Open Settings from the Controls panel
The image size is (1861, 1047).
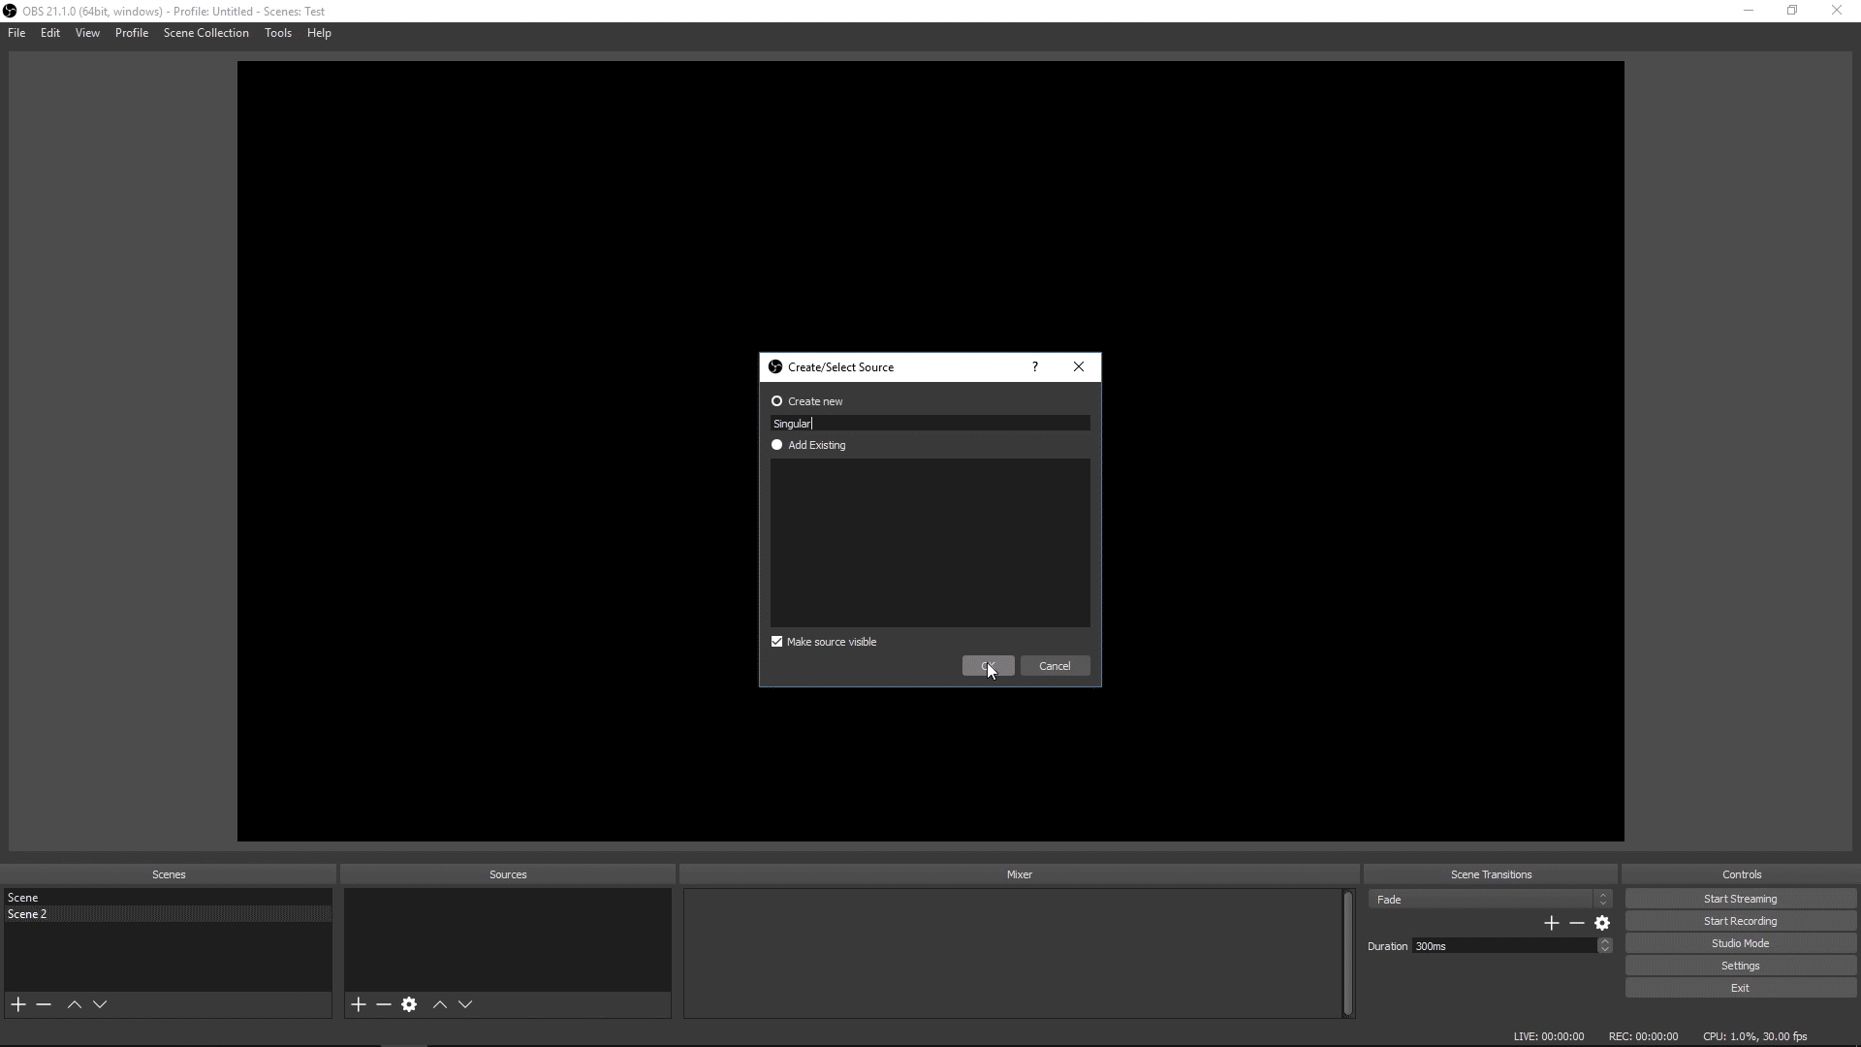[x=1740, y=967]
